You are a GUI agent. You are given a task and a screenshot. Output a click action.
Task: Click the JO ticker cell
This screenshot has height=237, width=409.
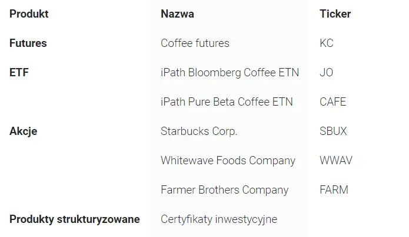coord(326,73)
